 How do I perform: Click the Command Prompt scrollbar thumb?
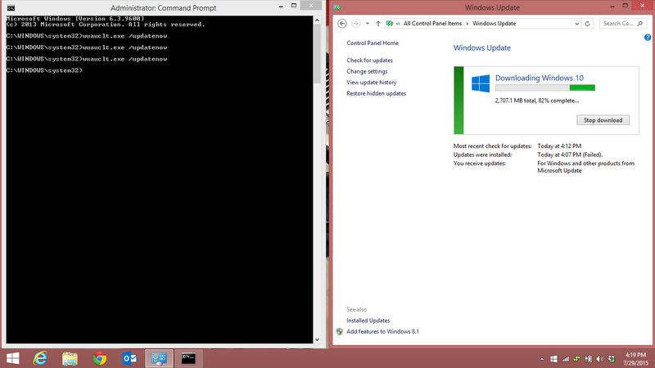[317, 53]
